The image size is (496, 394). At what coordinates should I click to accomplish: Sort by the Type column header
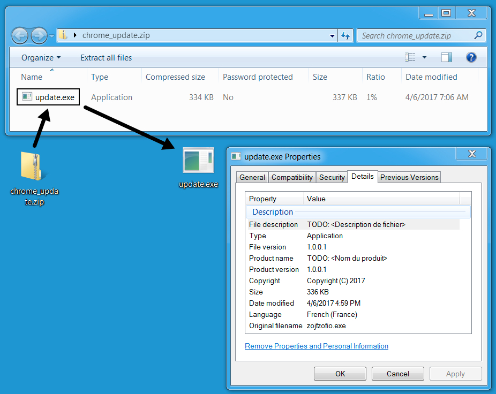[114, 77]
